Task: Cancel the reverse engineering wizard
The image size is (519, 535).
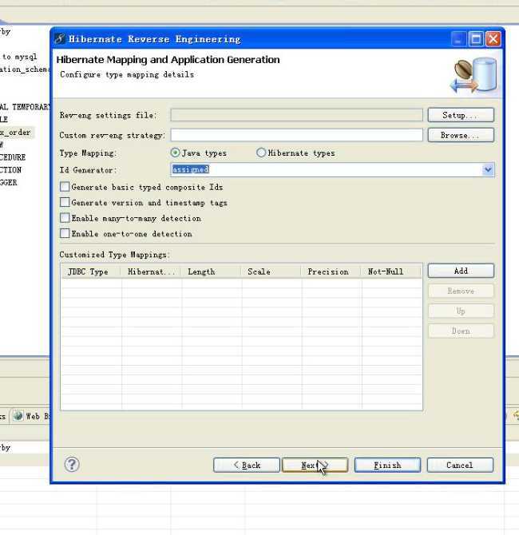Action: [460, 465]
